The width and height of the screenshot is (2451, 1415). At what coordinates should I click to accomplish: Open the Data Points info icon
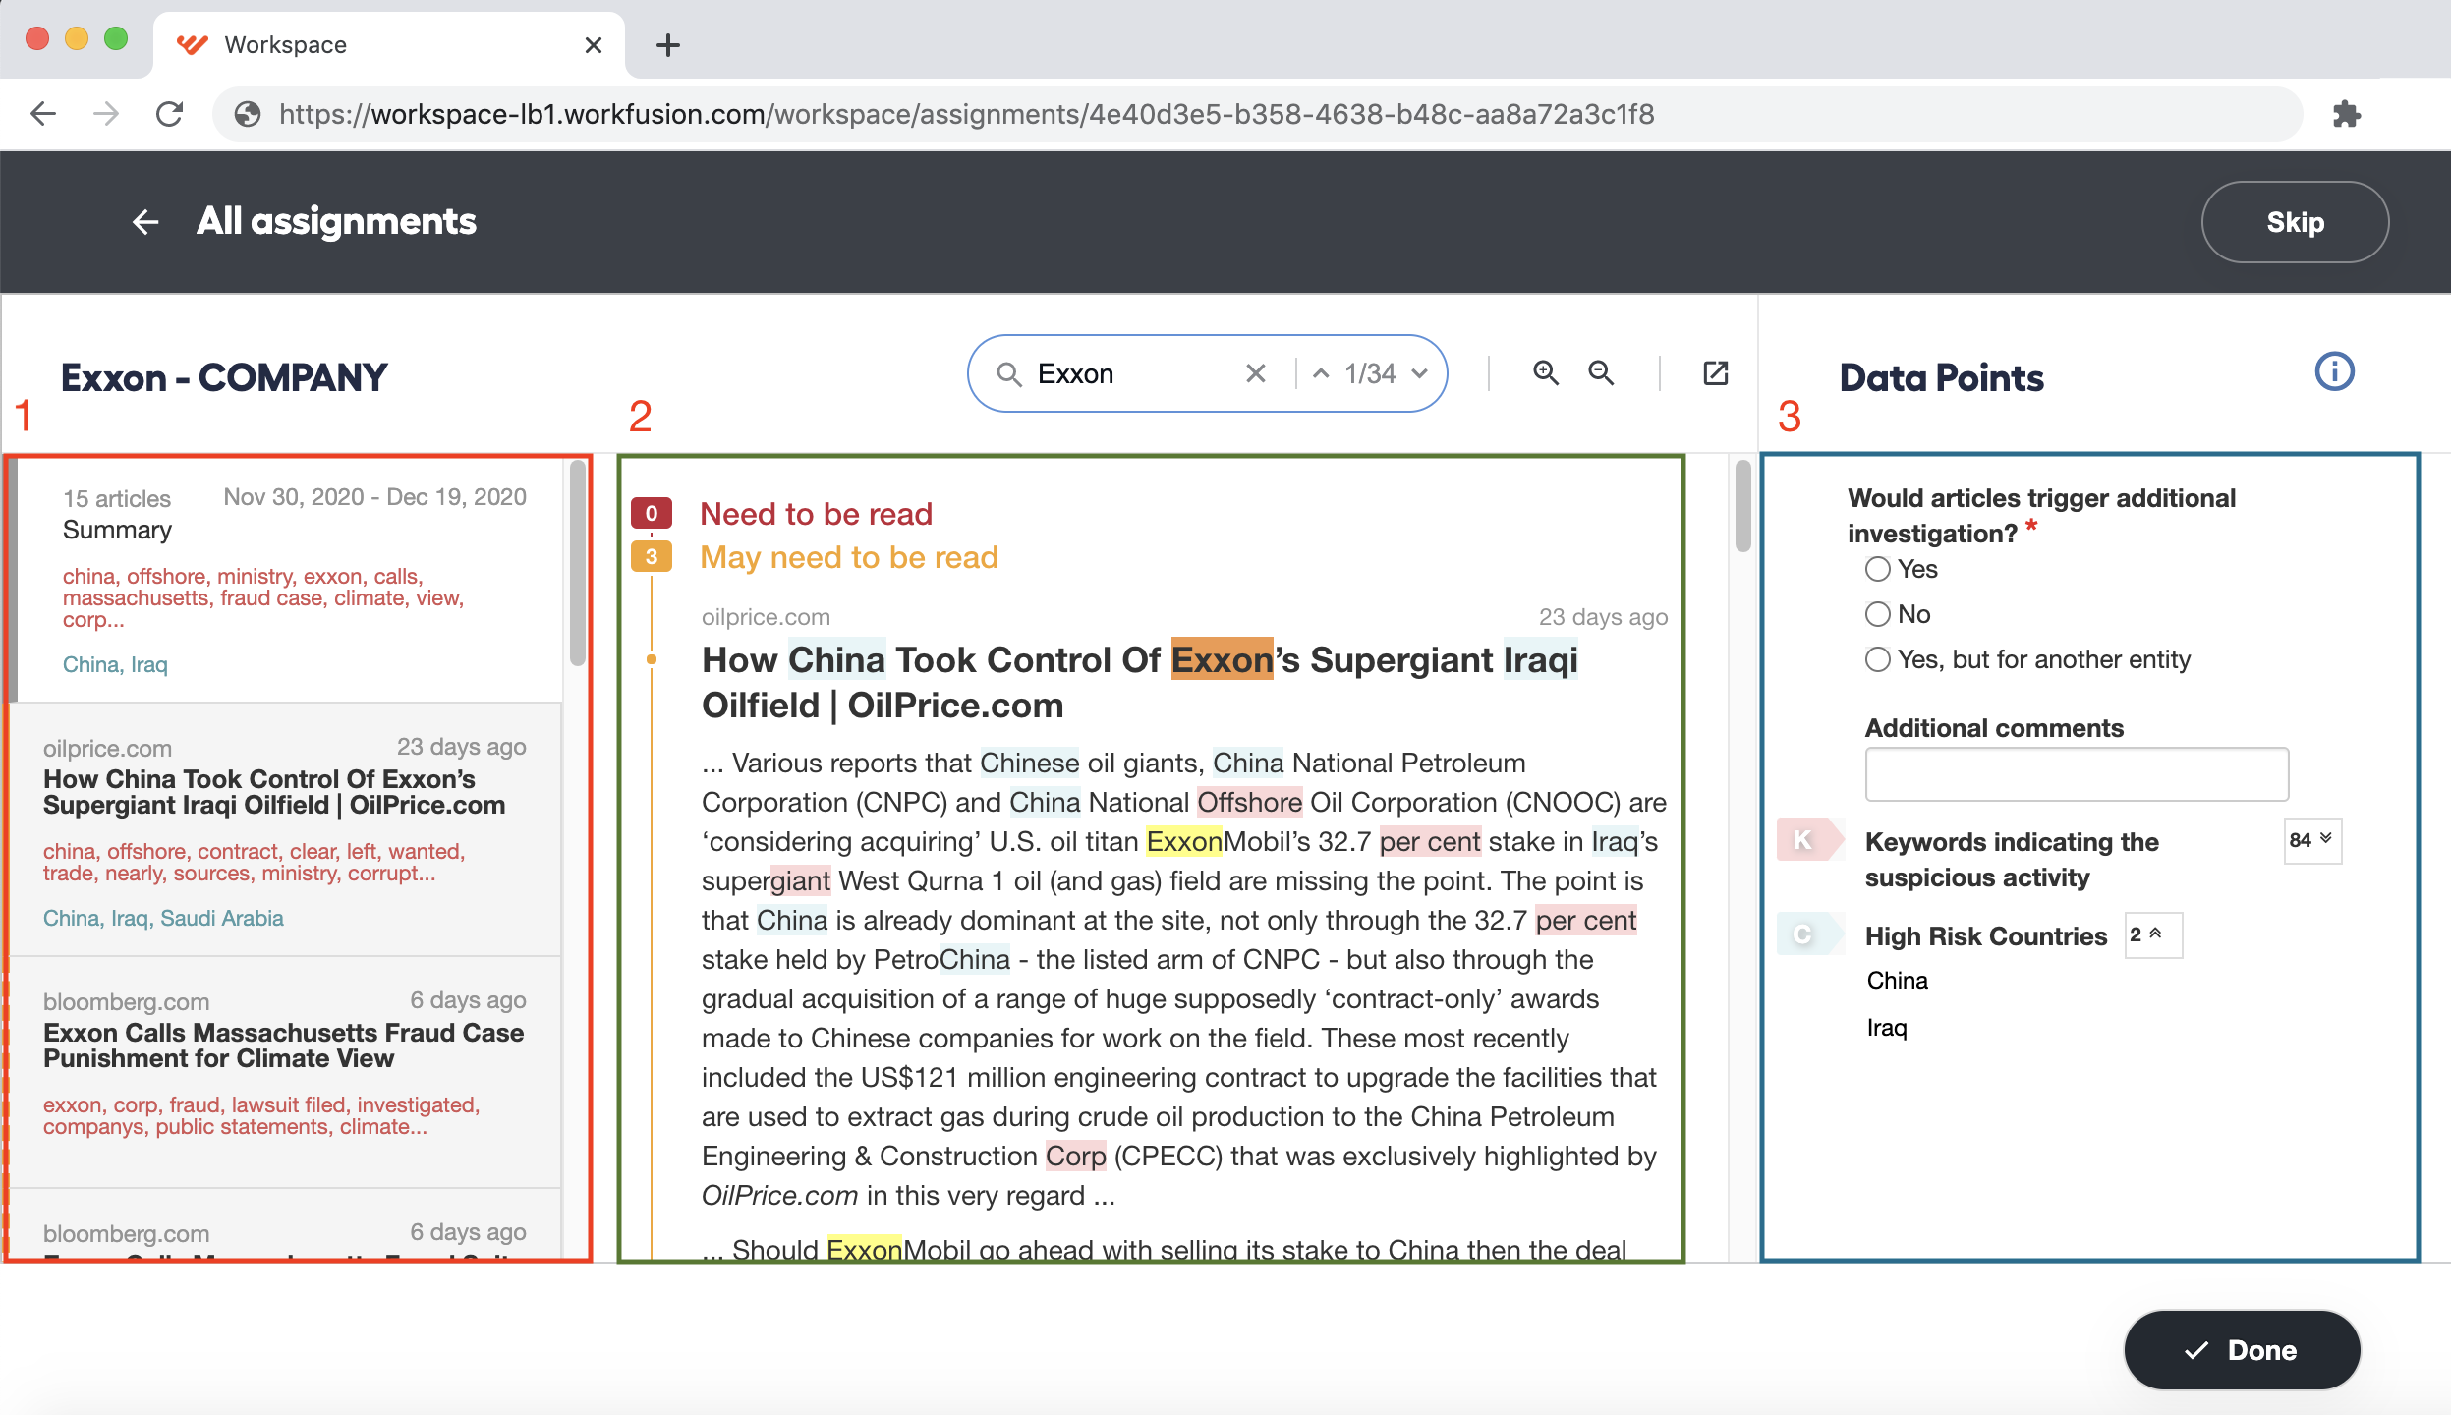(x=2334, y=371)
